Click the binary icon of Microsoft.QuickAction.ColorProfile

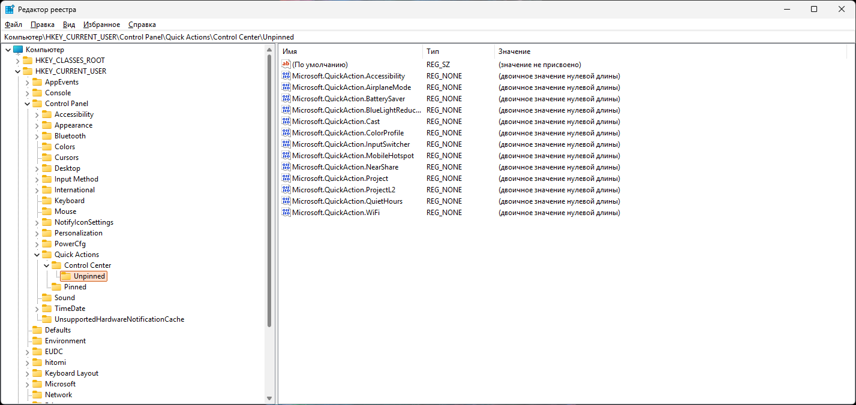tap(286, 133)
